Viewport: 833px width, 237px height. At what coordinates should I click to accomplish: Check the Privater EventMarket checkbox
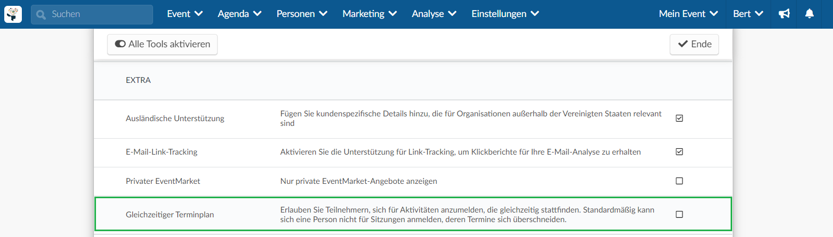click(679, 181)
